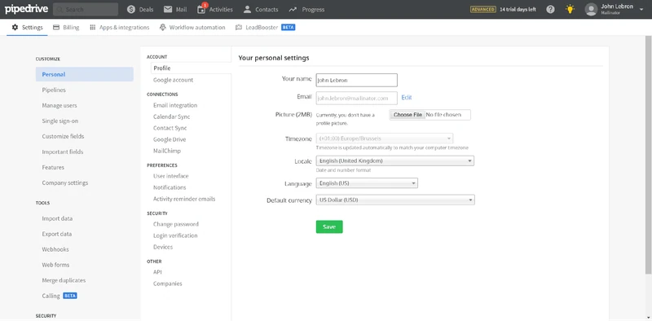Open Features settings
The image size is (652, 321).
tap(53, 167)
